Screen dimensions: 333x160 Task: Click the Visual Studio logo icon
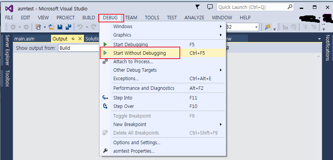click(x=9, y=8)
